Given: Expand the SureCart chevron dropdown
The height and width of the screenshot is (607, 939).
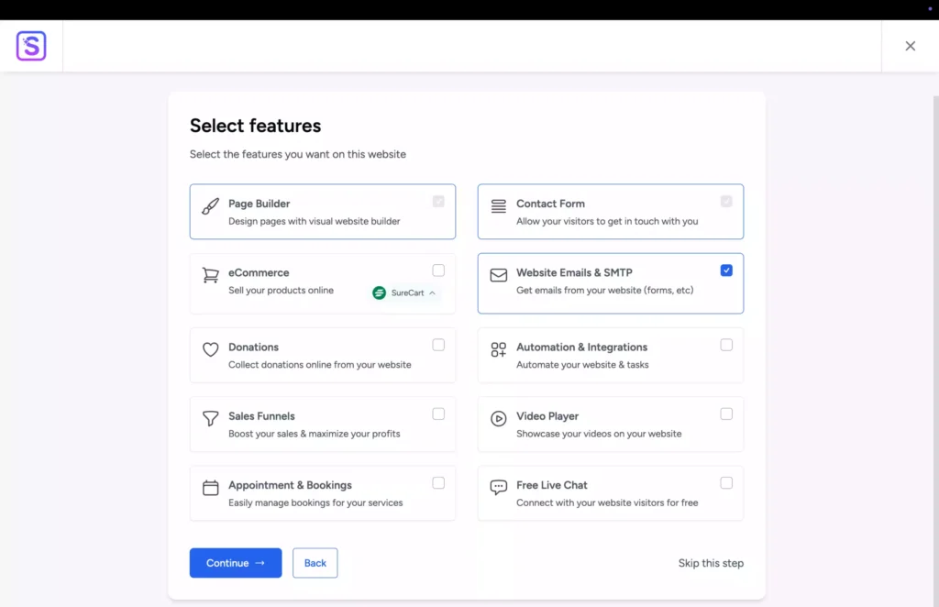Looking at the screenshot, I should [432, 292].
